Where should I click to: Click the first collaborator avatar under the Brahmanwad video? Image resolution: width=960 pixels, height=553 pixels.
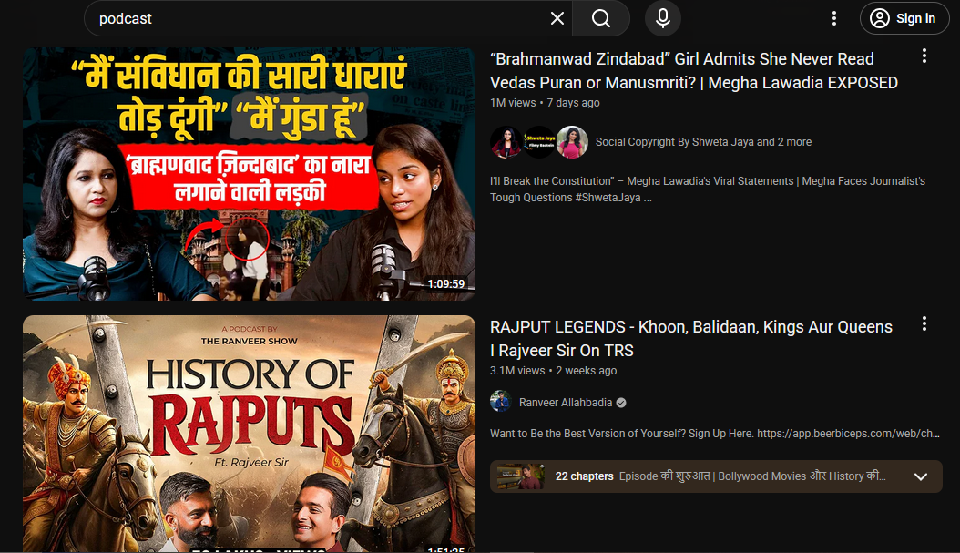(x=506, y=142)
